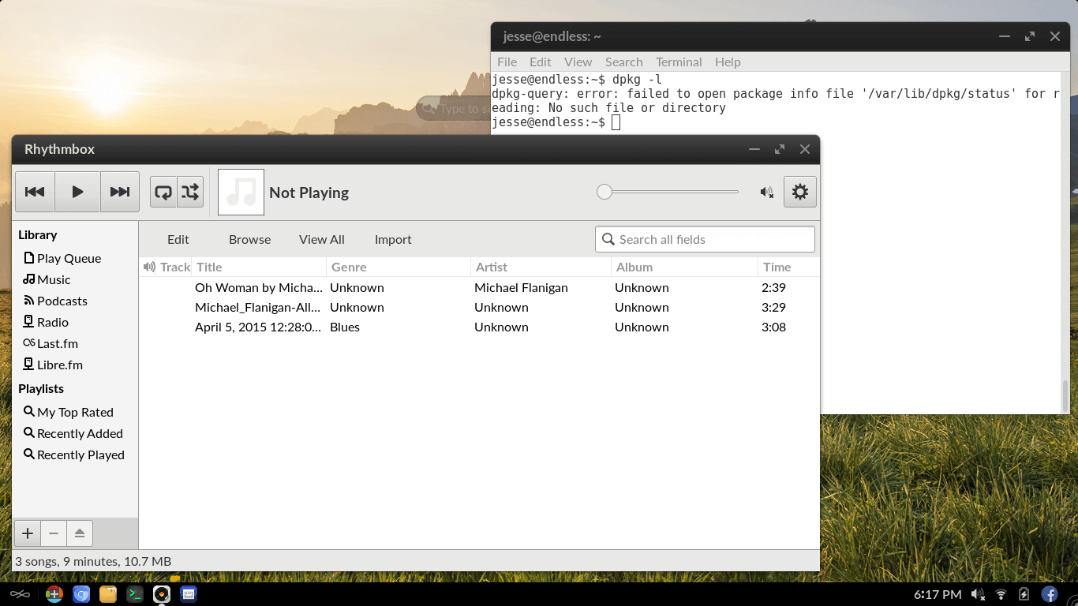1078x606 pixels.
Task: Click View All button
Action: point(322,239)
